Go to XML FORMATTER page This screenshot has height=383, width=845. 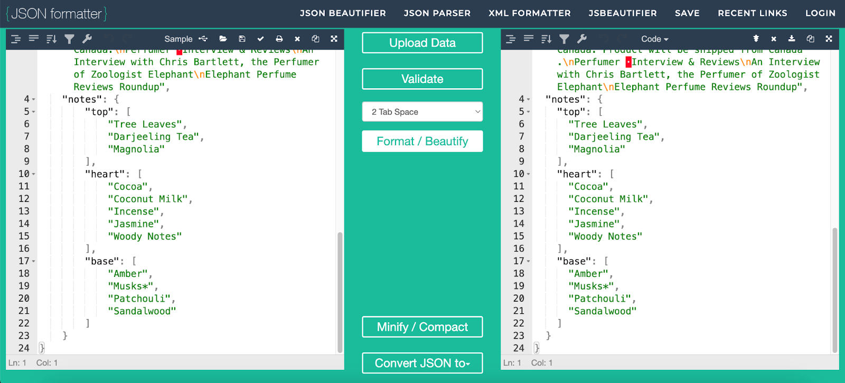click(x=530, y=13)
